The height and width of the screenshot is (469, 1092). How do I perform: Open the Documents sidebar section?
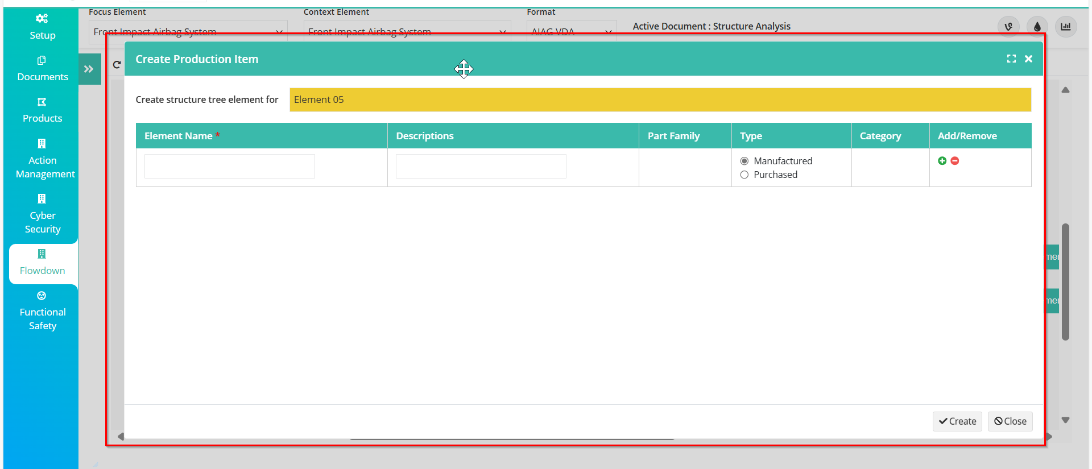[x=42, y=68]
